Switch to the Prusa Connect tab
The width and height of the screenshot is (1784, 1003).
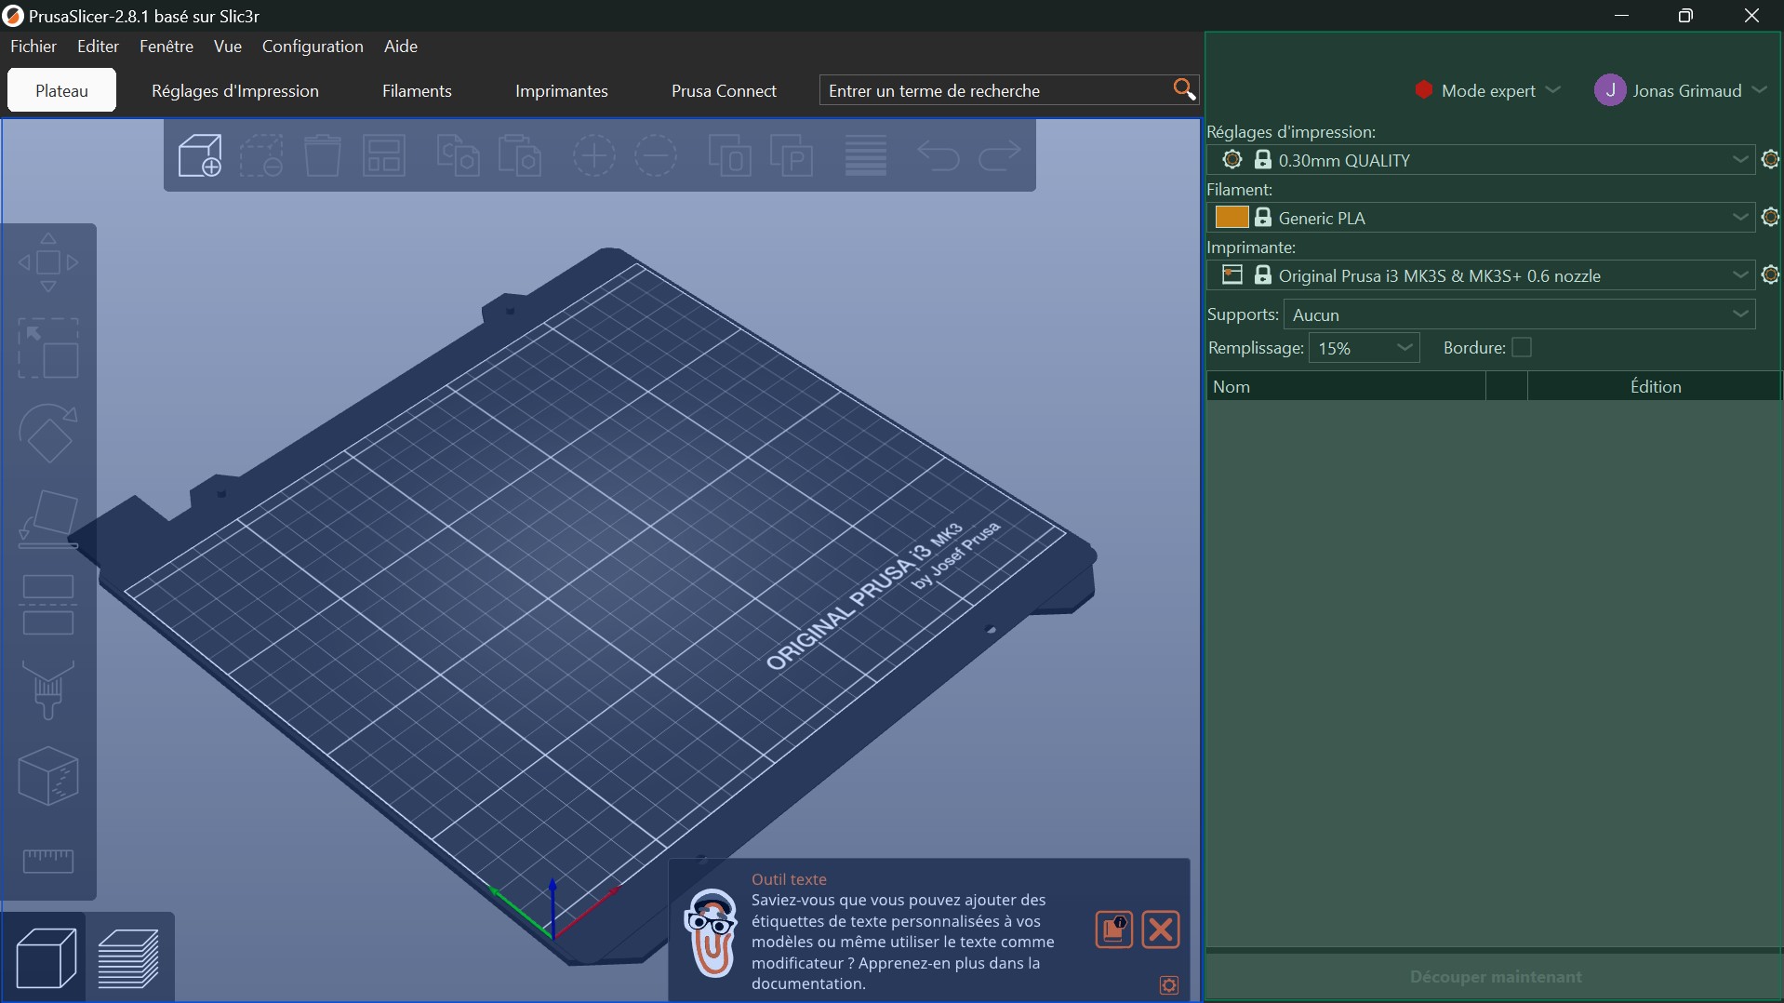pos(724,90)
